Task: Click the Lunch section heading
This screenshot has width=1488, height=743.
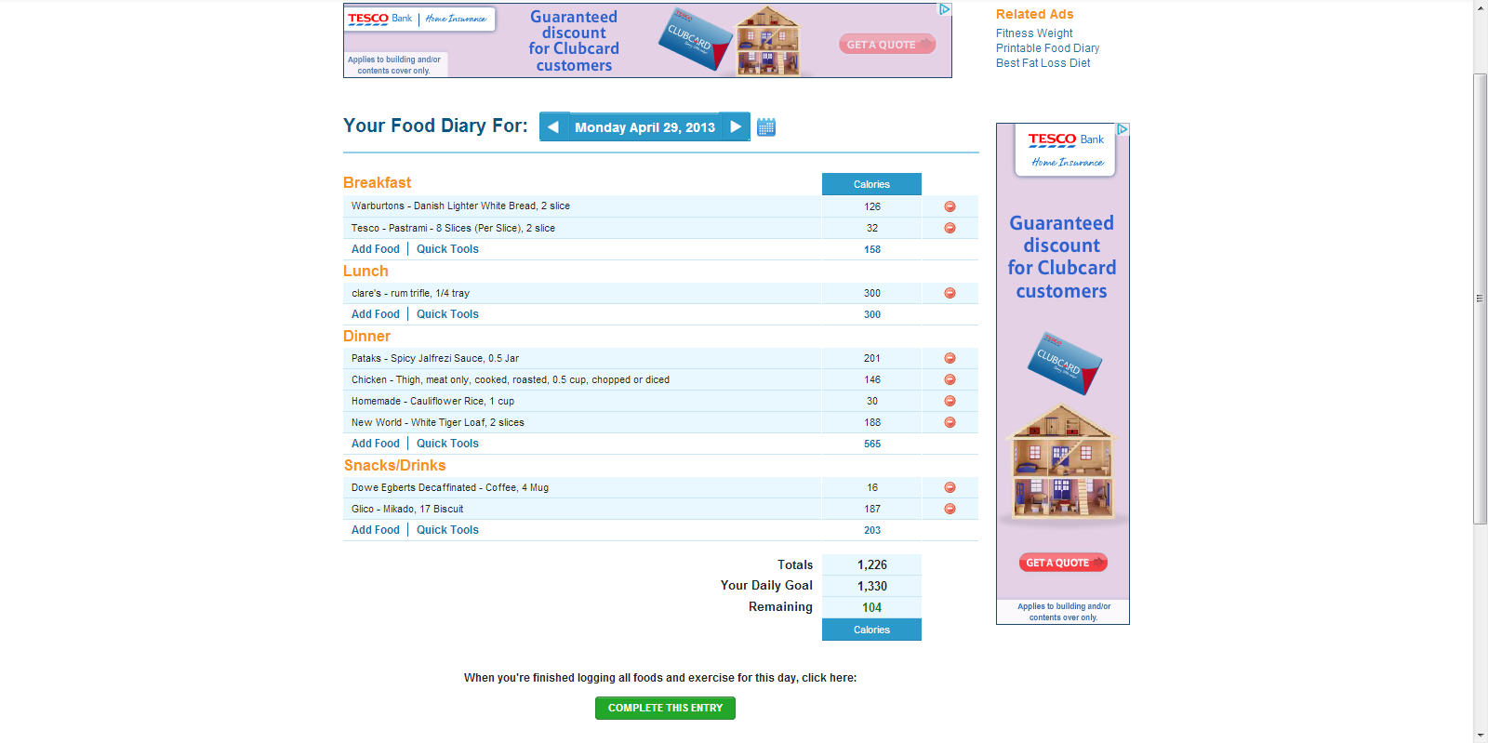Action: pyautogui.click(x=365, y=271)
